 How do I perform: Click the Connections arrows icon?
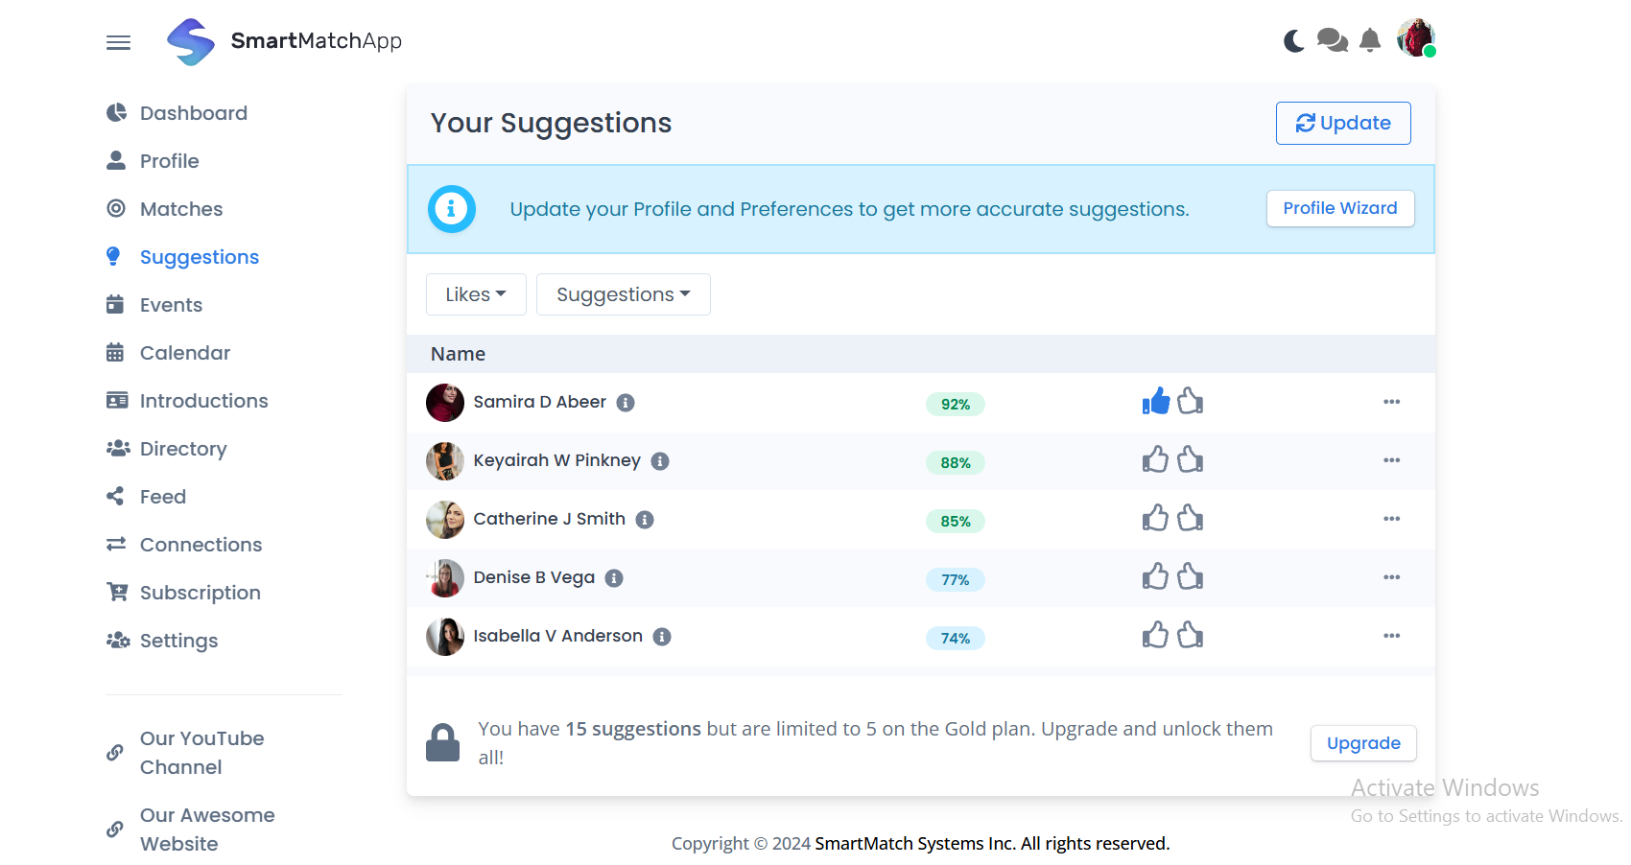point(115,544)
